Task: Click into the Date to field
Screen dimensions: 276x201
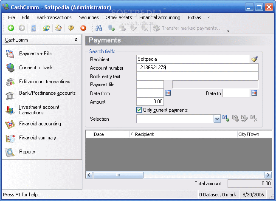Action: pos(236,93)
